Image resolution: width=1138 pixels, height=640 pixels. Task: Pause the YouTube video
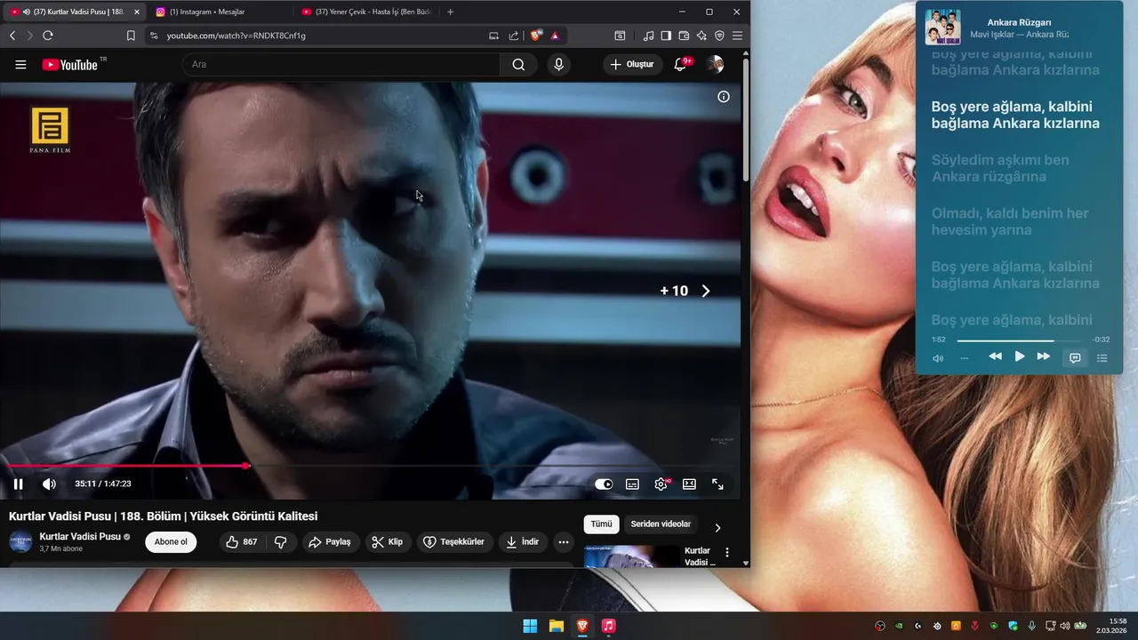pos(18,484)
